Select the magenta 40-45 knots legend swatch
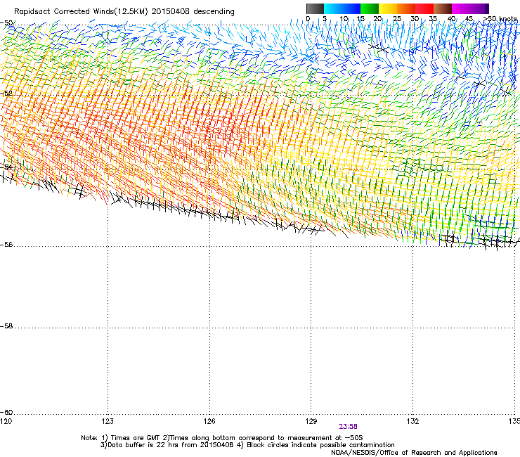Screen dimensions: 520x457 point(461,8)
